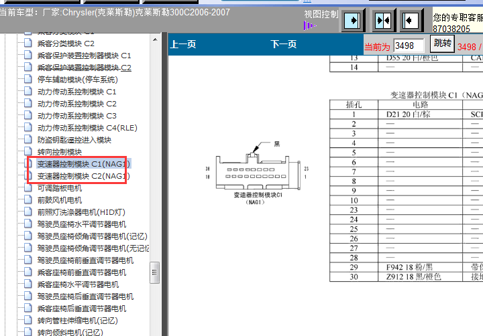Image resolution: width=483 pixels, height=336 pixels.
Task: Click document icon beside 转向管柱伸缩电机(记忆)
Action: 28,320
